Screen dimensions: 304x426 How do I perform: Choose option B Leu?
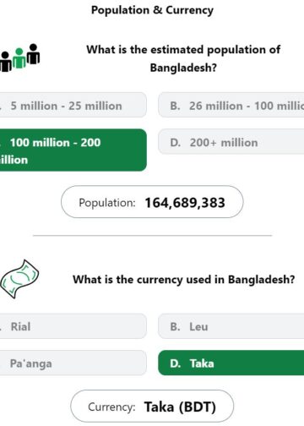click(231, 326)
